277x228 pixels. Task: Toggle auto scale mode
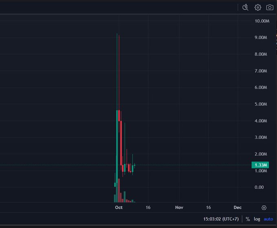268,219
